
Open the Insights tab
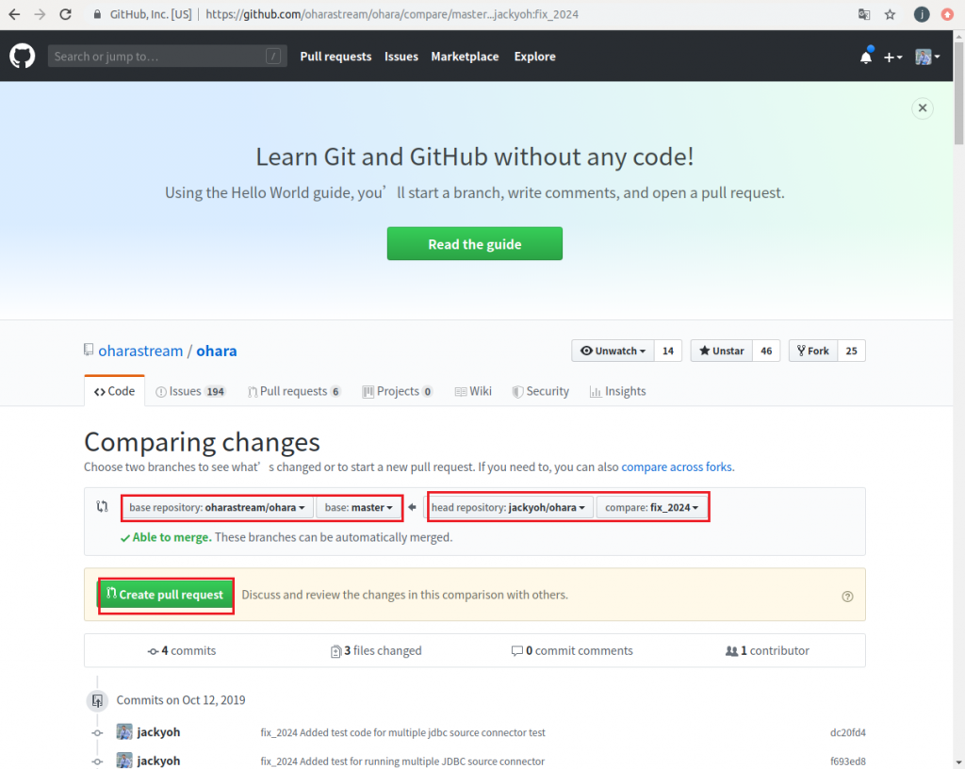[617, 391]
